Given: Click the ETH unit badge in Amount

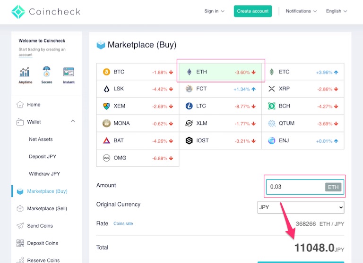Looking at the screenshot, I should pos(333,187).
